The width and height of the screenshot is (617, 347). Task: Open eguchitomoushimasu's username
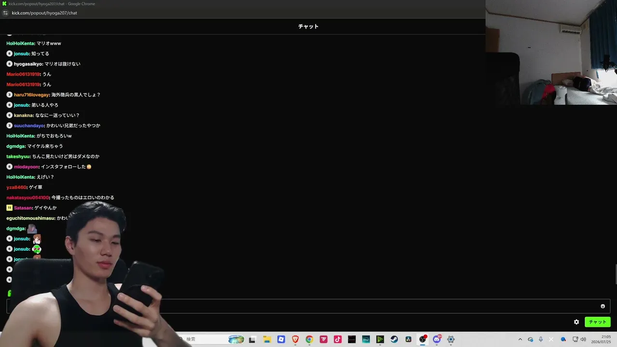point(30,218)
